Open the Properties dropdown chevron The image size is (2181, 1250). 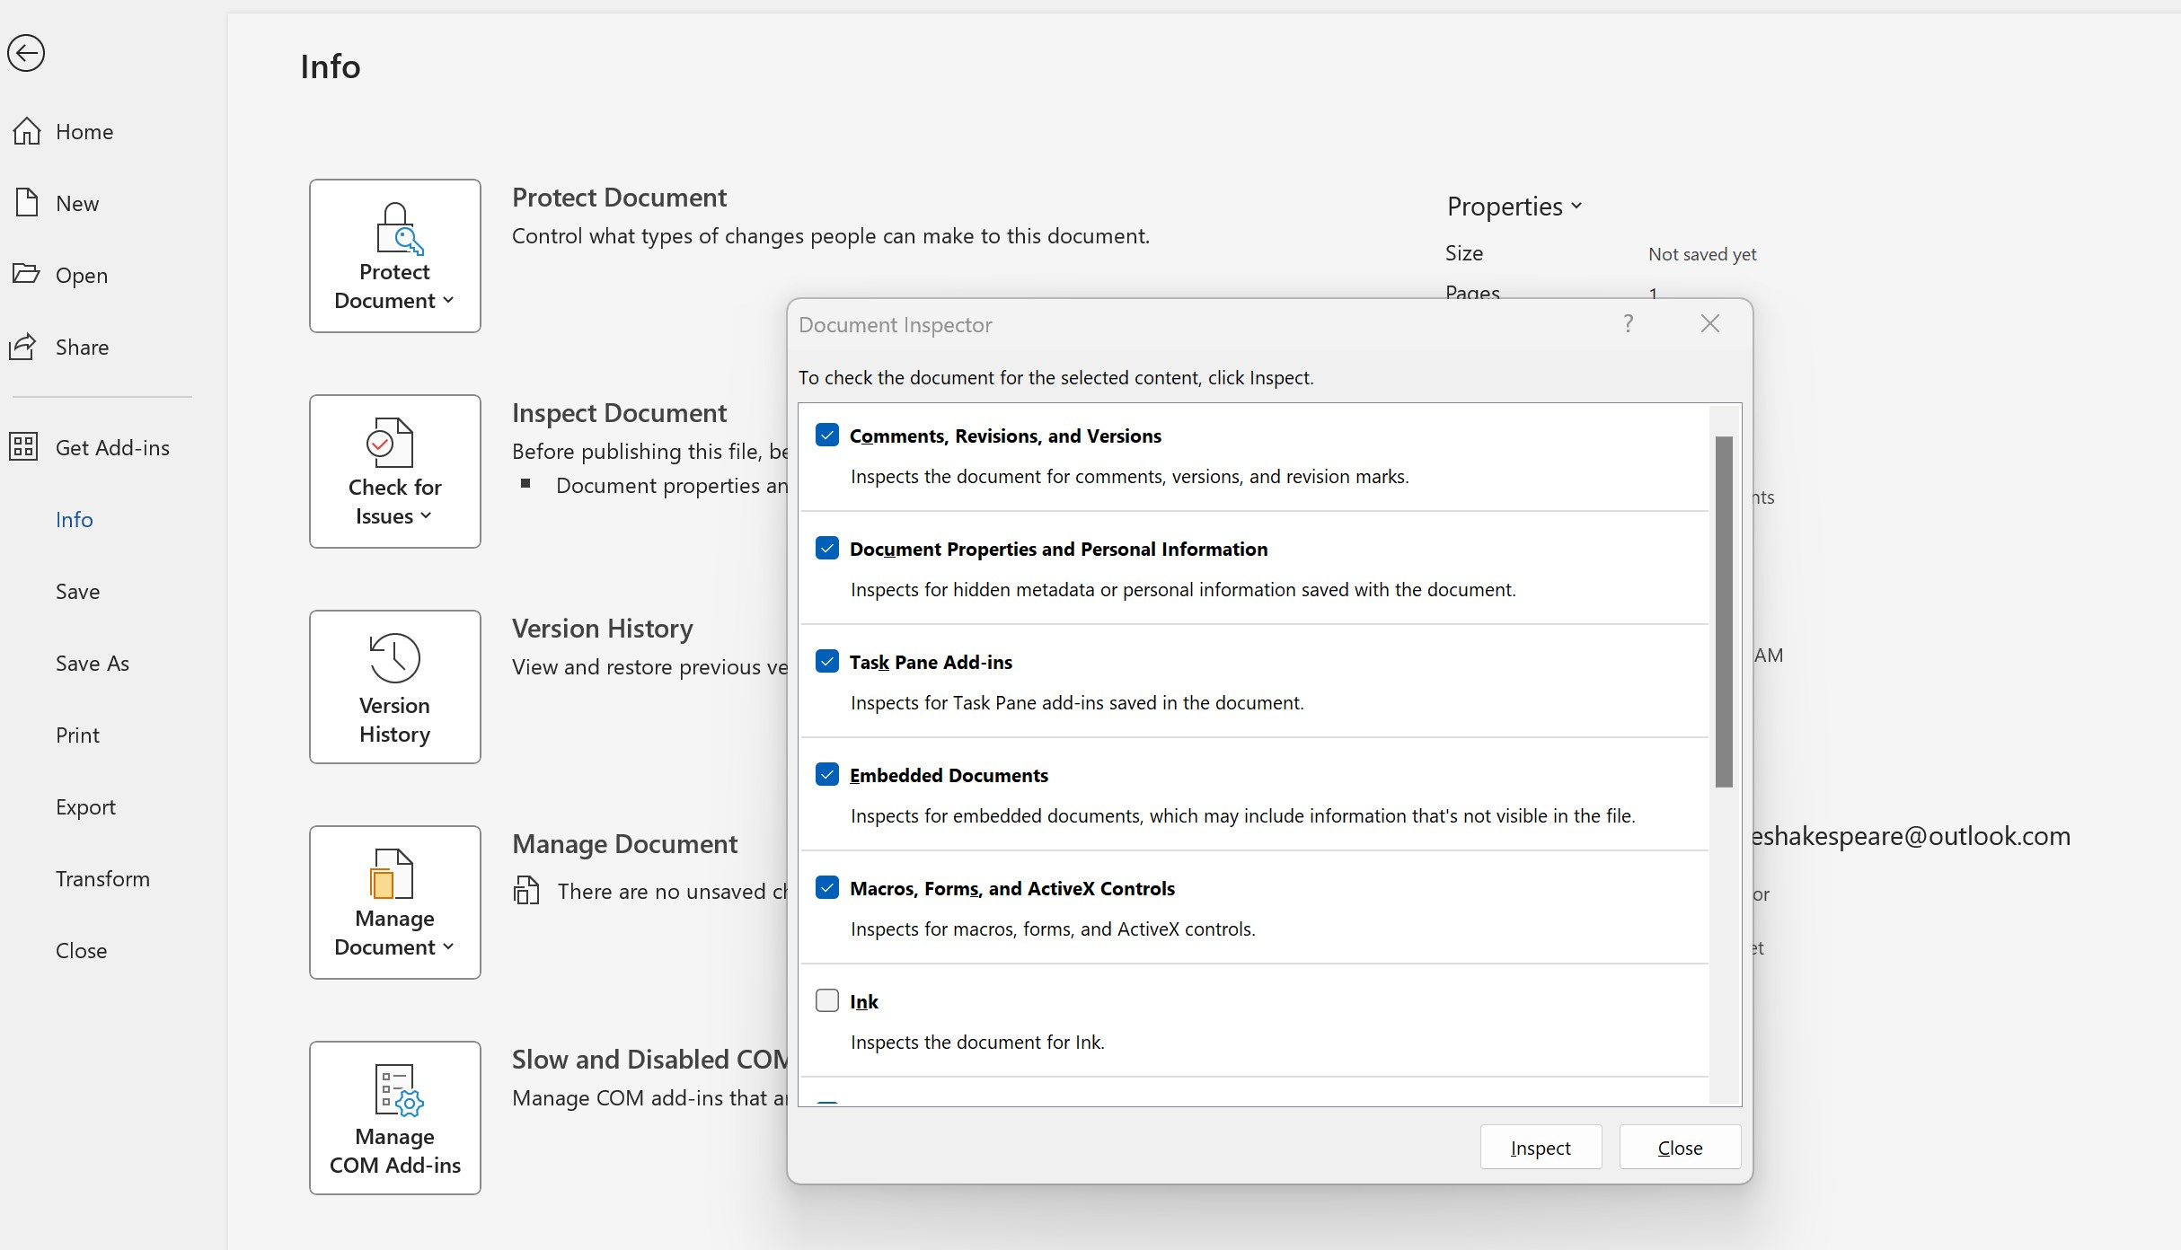[1576, 207]
